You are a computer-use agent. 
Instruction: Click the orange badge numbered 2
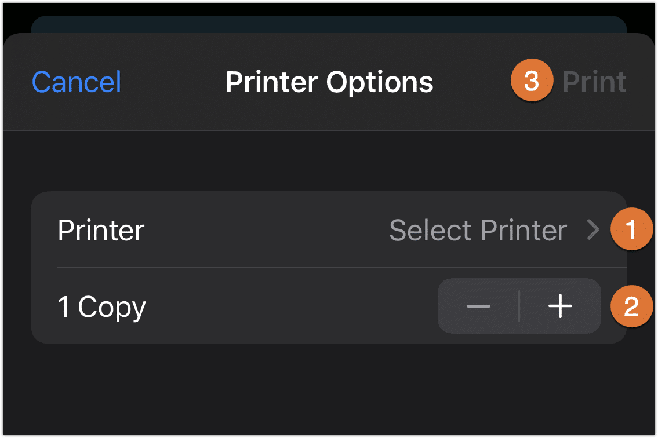(x=631, y=306)
